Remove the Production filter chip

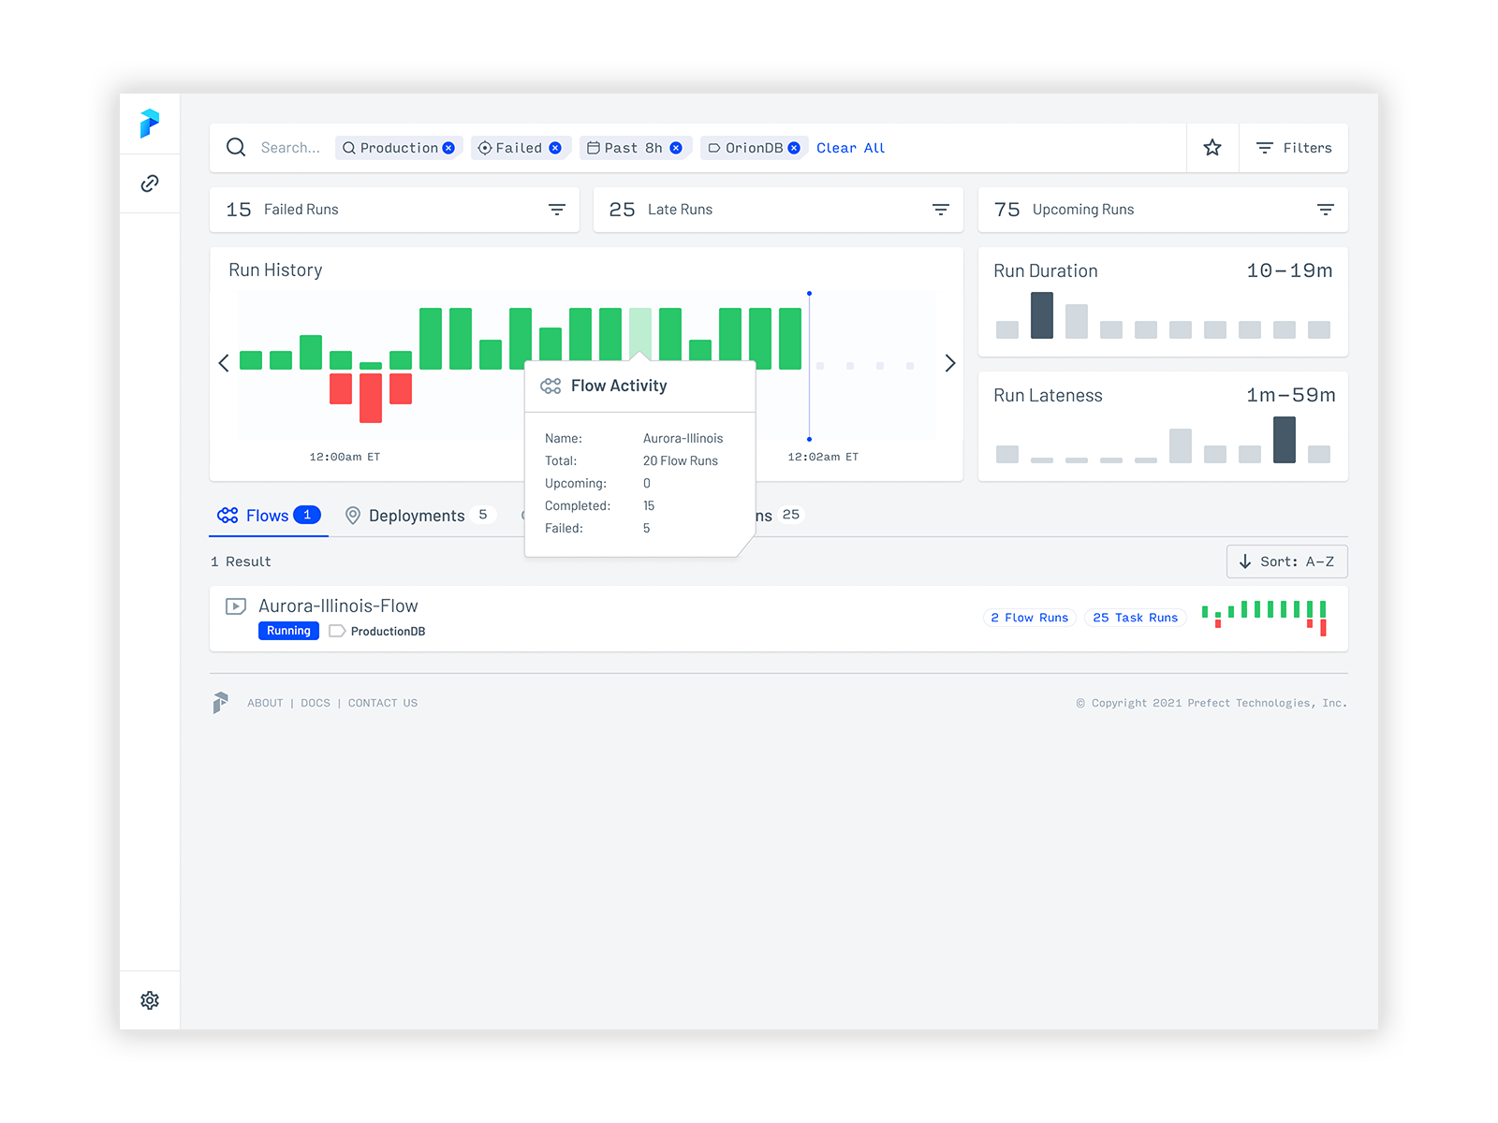click(x=450, y=147)
